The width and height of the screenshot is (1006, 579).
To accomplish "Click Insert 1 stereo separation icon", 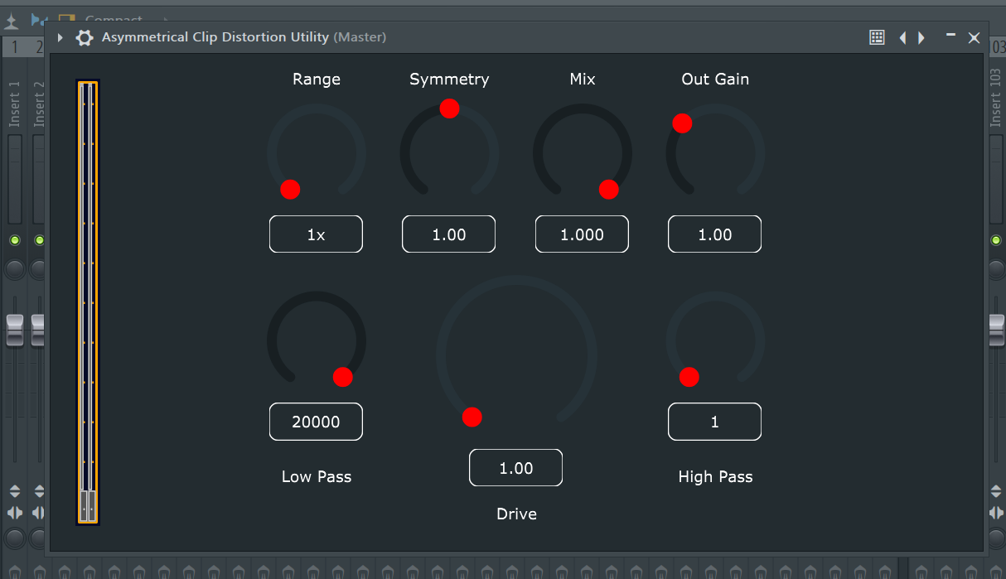I will pyautogui.click(x=15, y=514).
